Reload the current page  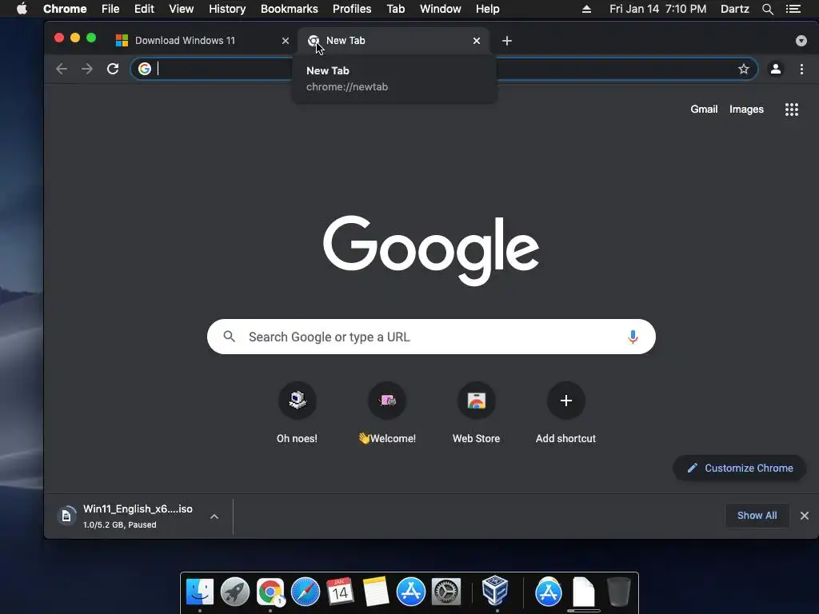click(113, 69)
